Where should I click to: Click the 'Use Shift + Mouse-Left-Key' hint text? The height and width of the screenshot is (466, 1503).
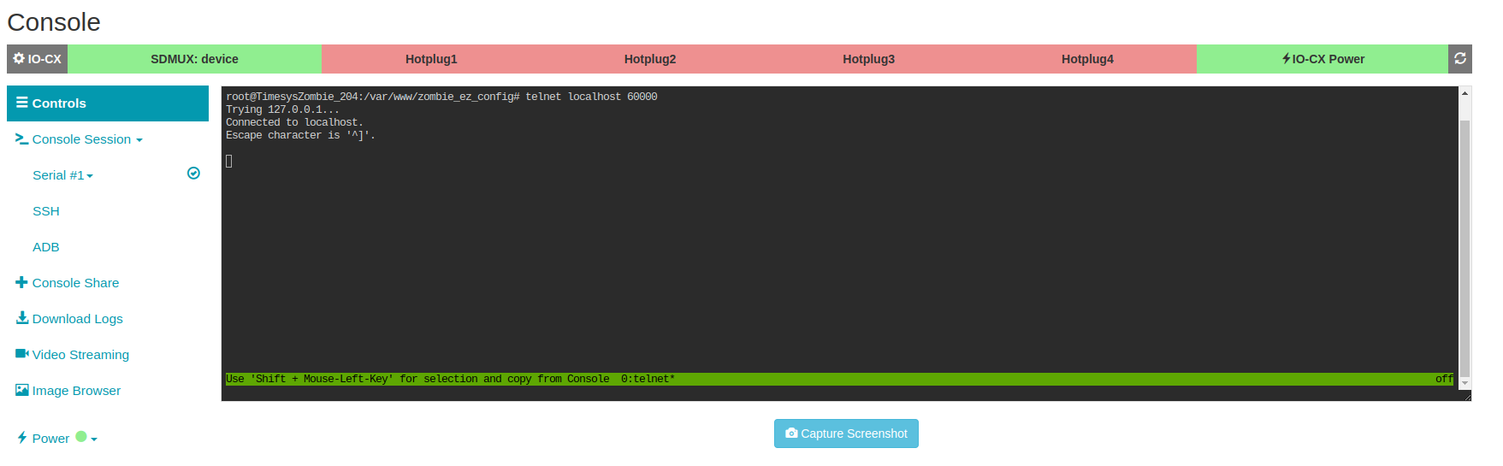(x=417, y=379)
